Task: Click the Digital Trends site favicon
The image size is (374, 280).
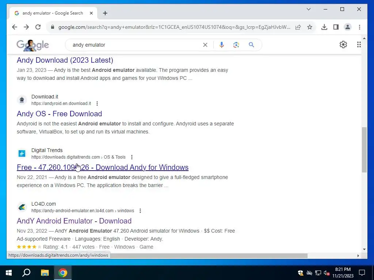Action: [22, 153]
